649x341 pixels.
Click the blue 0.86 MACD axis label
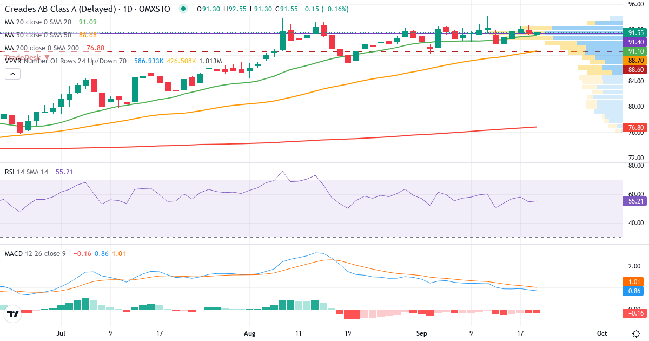pos(634,291)
